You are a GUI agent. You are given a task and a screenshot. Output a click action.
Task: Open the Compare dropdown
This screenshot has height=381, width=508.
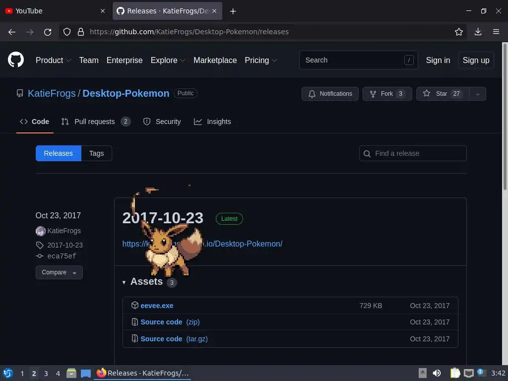click(59, 272)
